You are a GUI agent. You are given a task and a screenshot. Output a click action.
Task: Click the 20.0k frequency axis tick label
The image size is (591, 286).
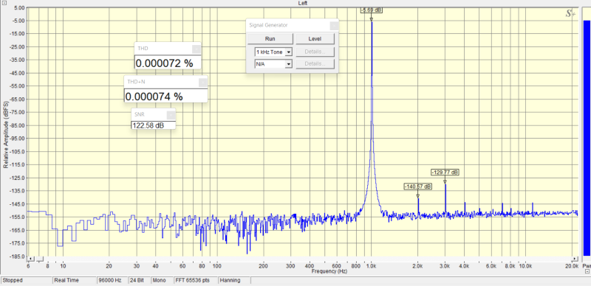572,266
